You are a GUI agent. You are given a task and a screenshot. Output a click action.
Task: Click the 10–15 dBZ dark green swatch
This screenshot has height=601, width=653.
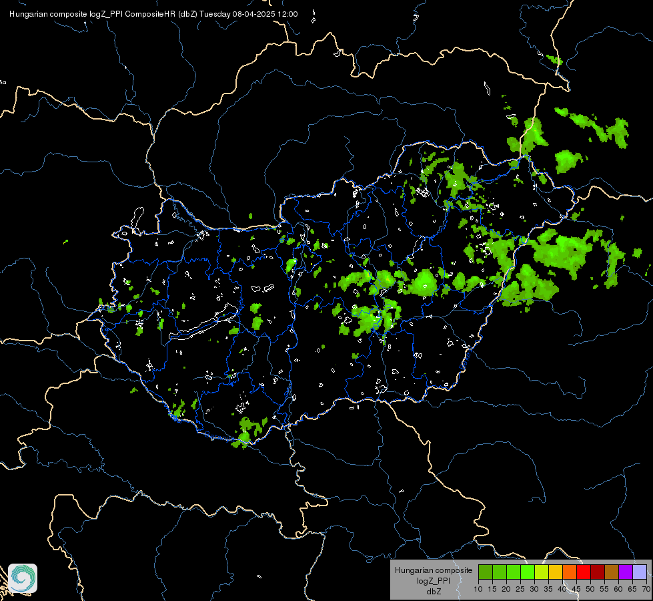coord(486,572)
